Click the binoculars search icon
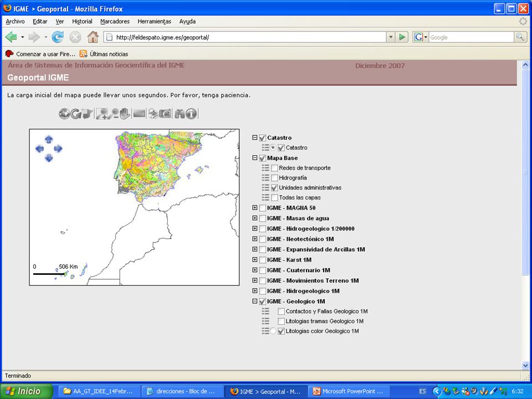 tap(180, 114)
